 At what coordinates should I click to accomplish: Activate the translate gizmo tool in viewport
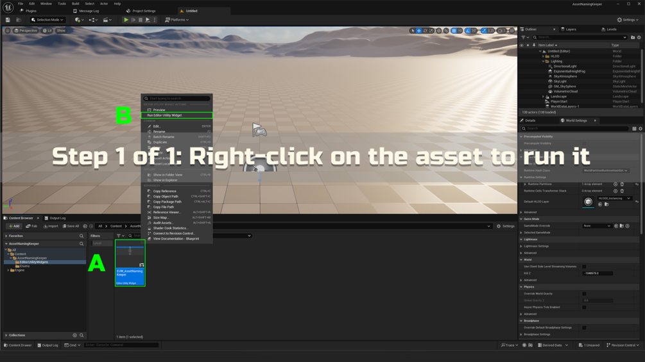point(418,31)
